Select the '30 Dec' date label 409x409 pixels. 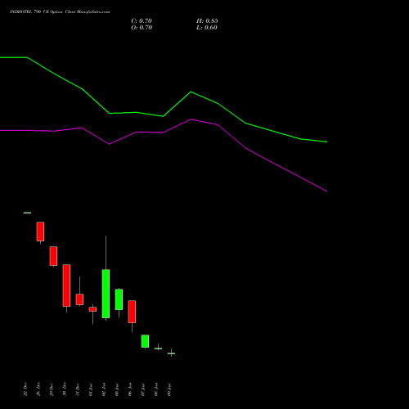click(x=65, y=389)
